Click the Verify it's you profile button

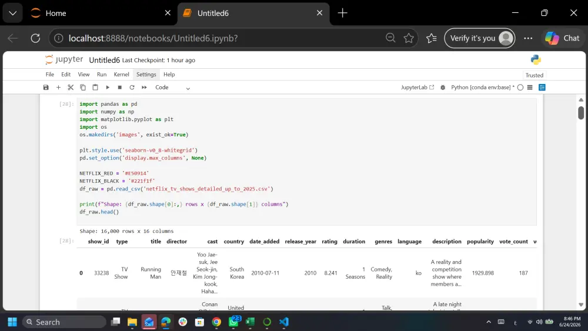(x=480, y=38)
